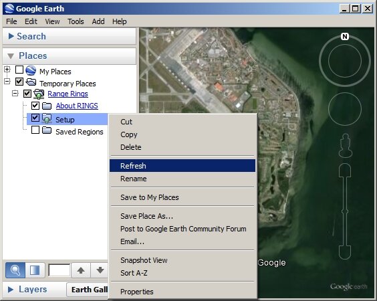Select the My Places tree row label
Viewport: 377px width, 301px height.
[55, 72]
